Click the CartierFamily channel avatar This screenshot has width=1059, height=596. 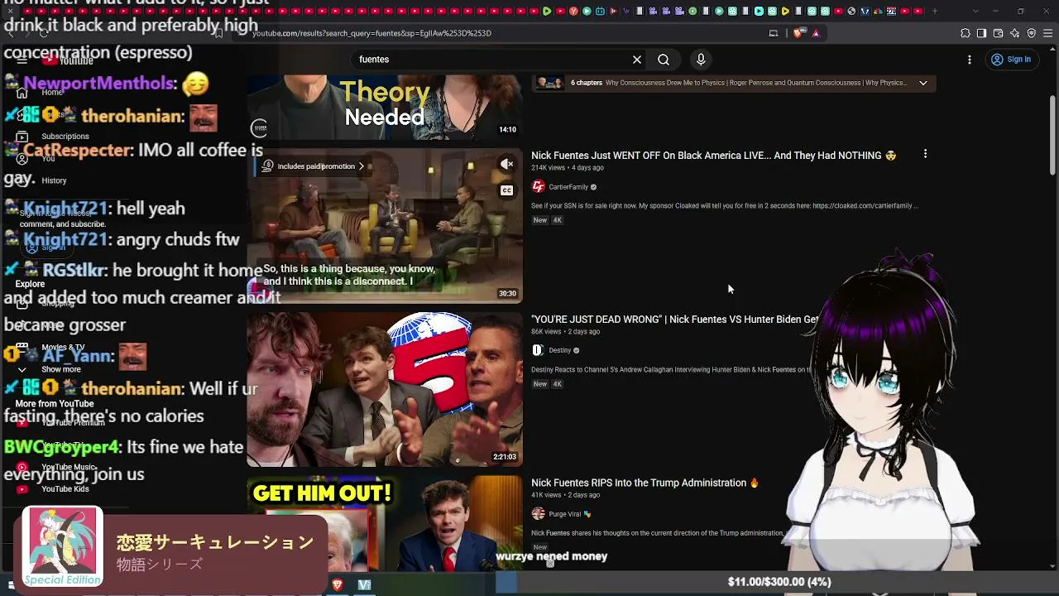click(539, 187)
